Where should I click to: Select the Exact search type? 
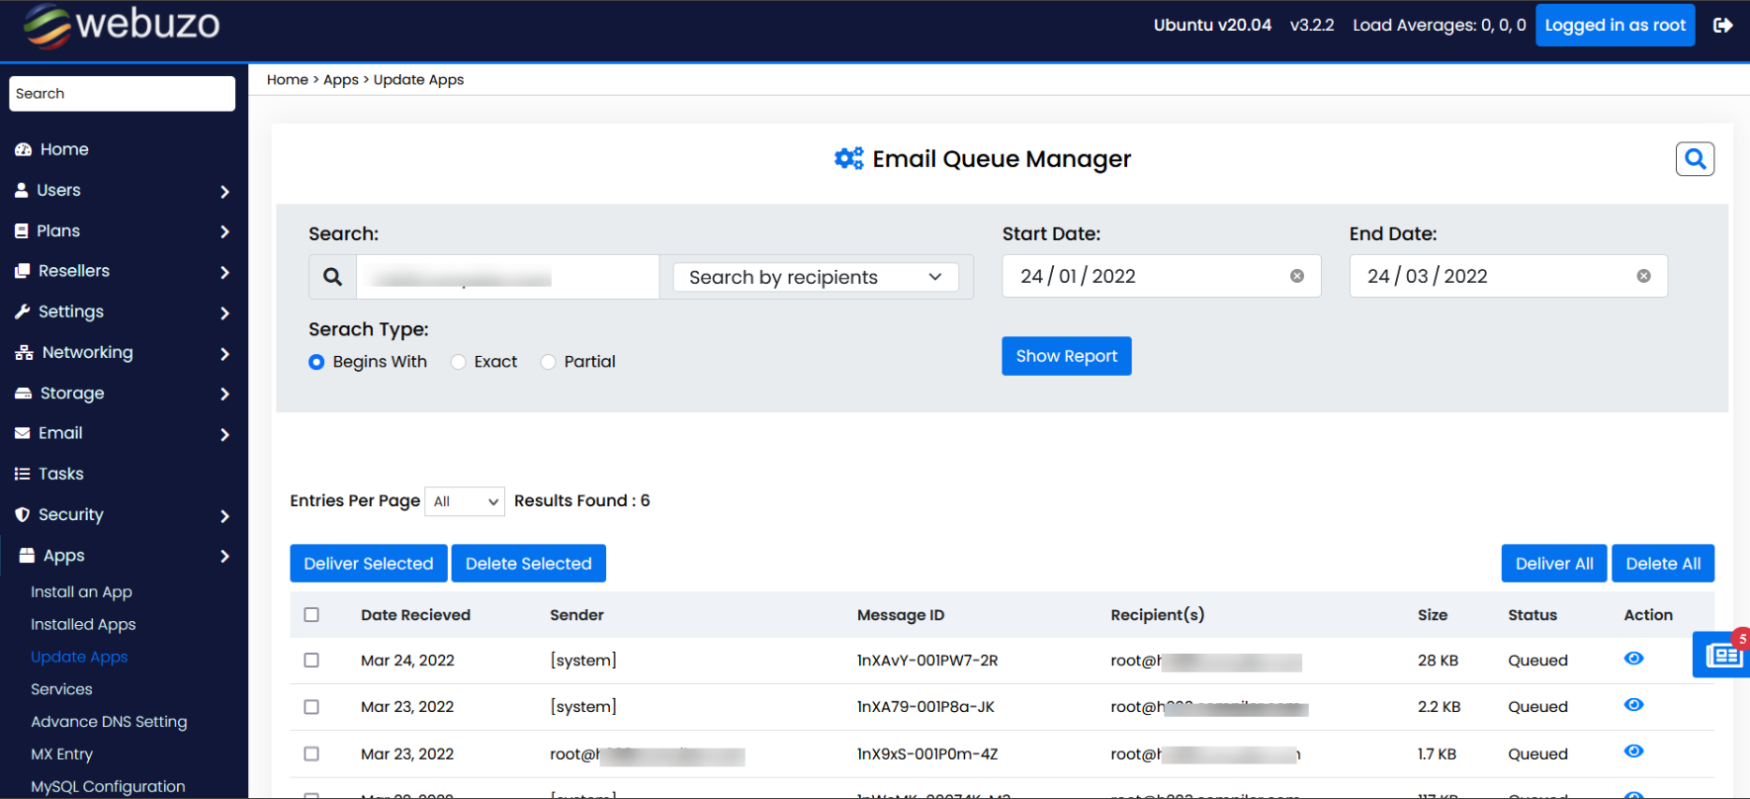coord(459,362)
